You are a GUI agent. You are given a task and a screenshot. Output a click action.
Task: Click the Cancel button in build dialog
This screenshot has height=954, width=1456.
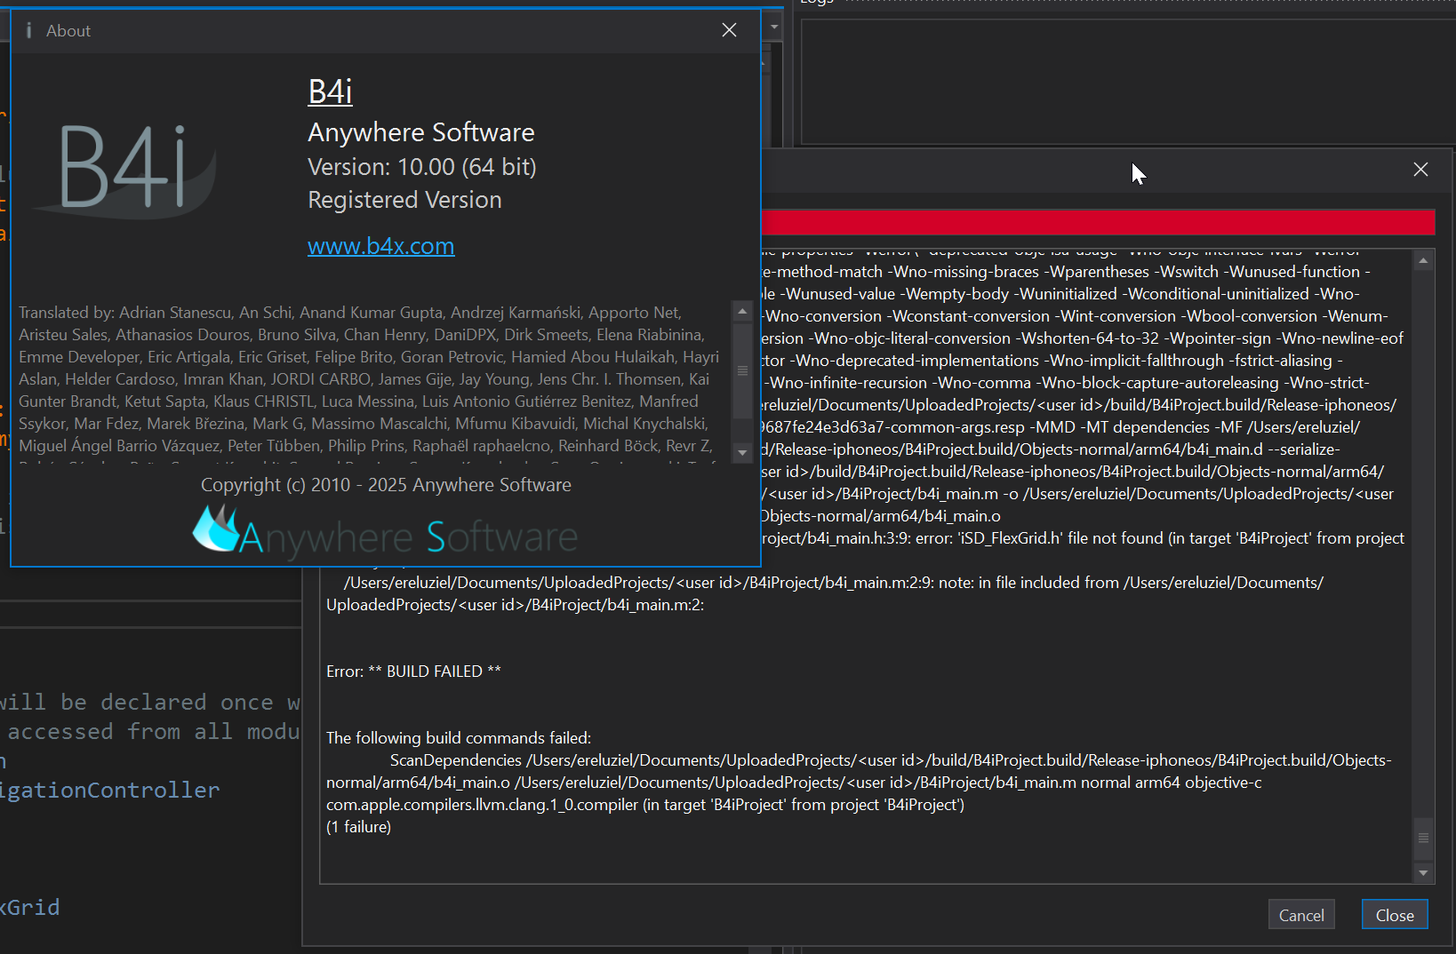1301,915
